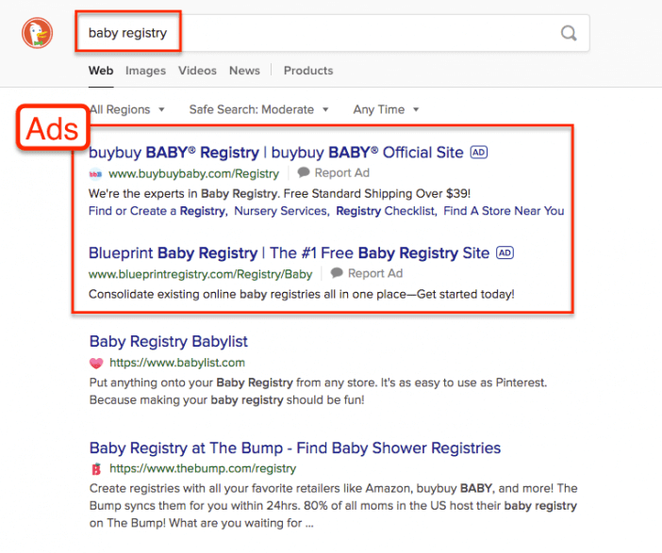This screenshot has height=553, width=662.
Task: Click the magnifying glass search icon
Action: (x=569, y=33)
